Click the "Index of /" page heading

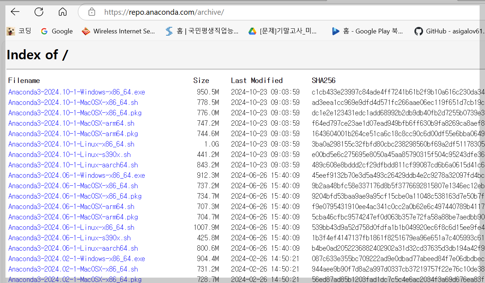[37, 55]
